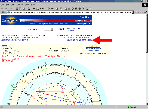Open the My Astro link
Viewport: 148px width, 109px height.
coord(88,24)
